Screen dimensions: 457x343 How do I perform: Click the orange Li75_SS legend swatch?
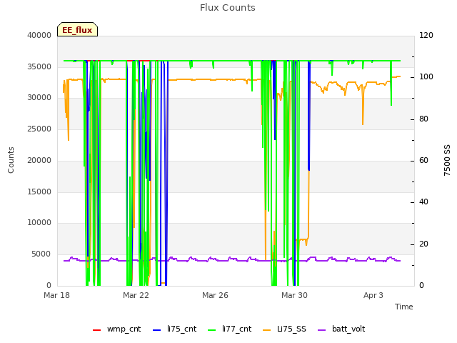pyautogui.click(x=266, y=330)
